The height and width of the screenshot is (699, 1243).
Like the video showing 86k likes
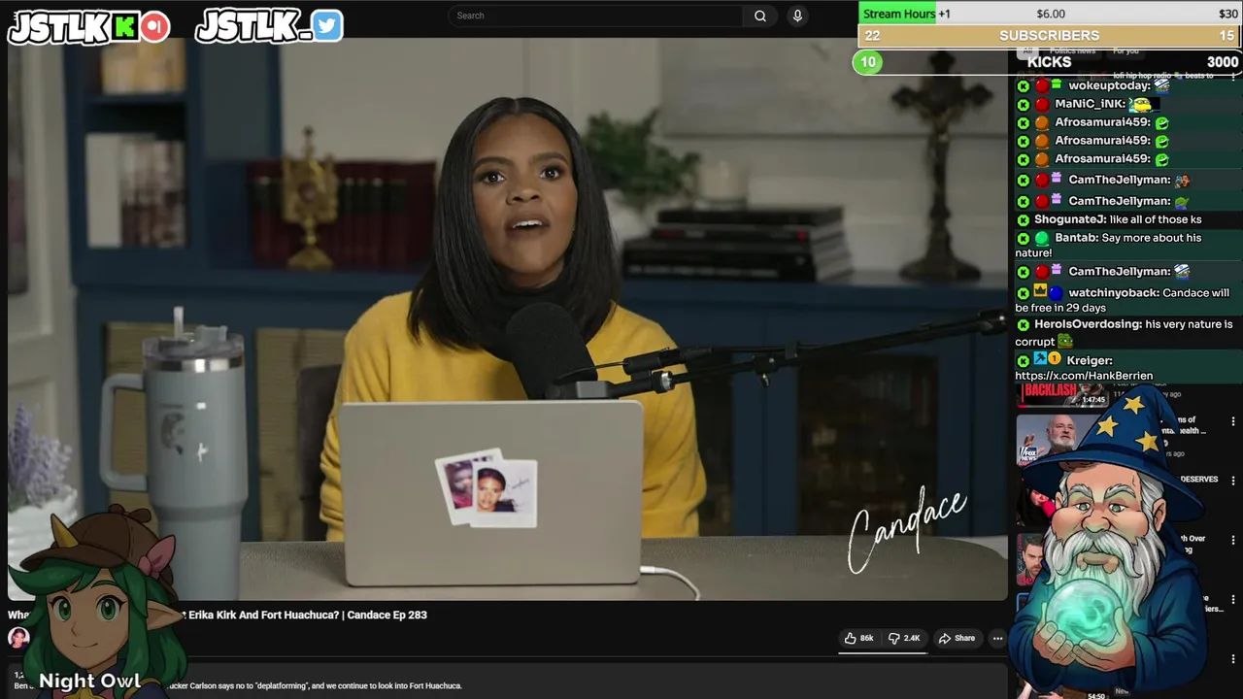(x=858, y=638)
